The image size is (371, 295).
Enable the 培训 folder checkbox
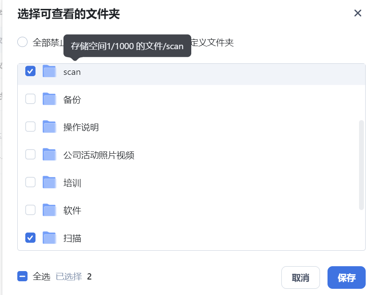click(30, 182)
